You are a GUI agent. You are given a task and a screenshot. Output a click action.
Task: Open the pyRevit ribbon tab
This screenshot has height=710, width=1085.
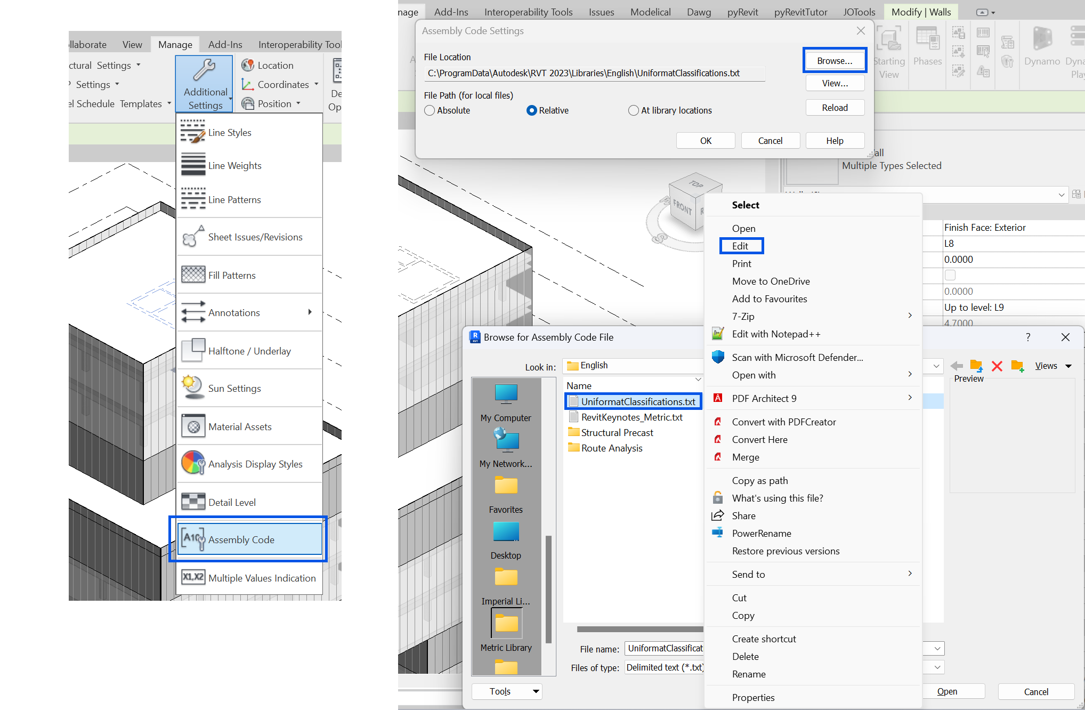[x=742, y=12]
